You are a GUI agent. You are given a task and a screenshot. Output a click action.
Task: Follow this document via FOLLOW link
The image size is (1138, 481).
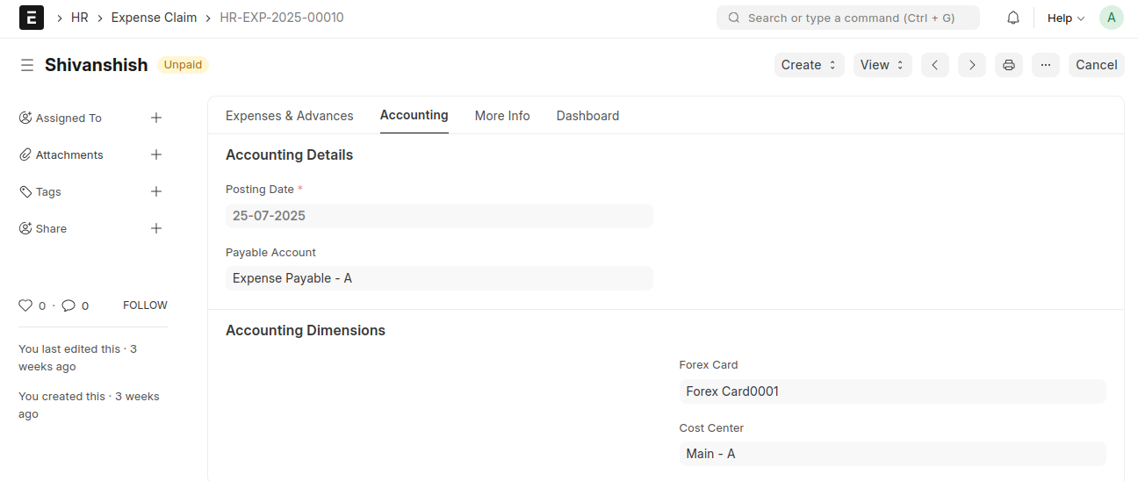(145, 305)
